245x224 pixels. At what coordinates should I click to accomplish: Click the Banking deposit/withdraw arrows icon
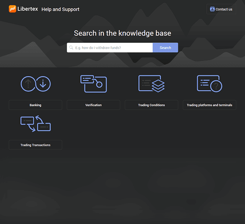click(35, 84)
